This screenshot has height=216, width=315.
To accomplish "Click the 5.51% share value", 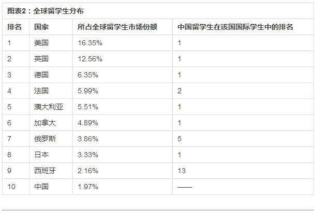I will pos(88,107).
